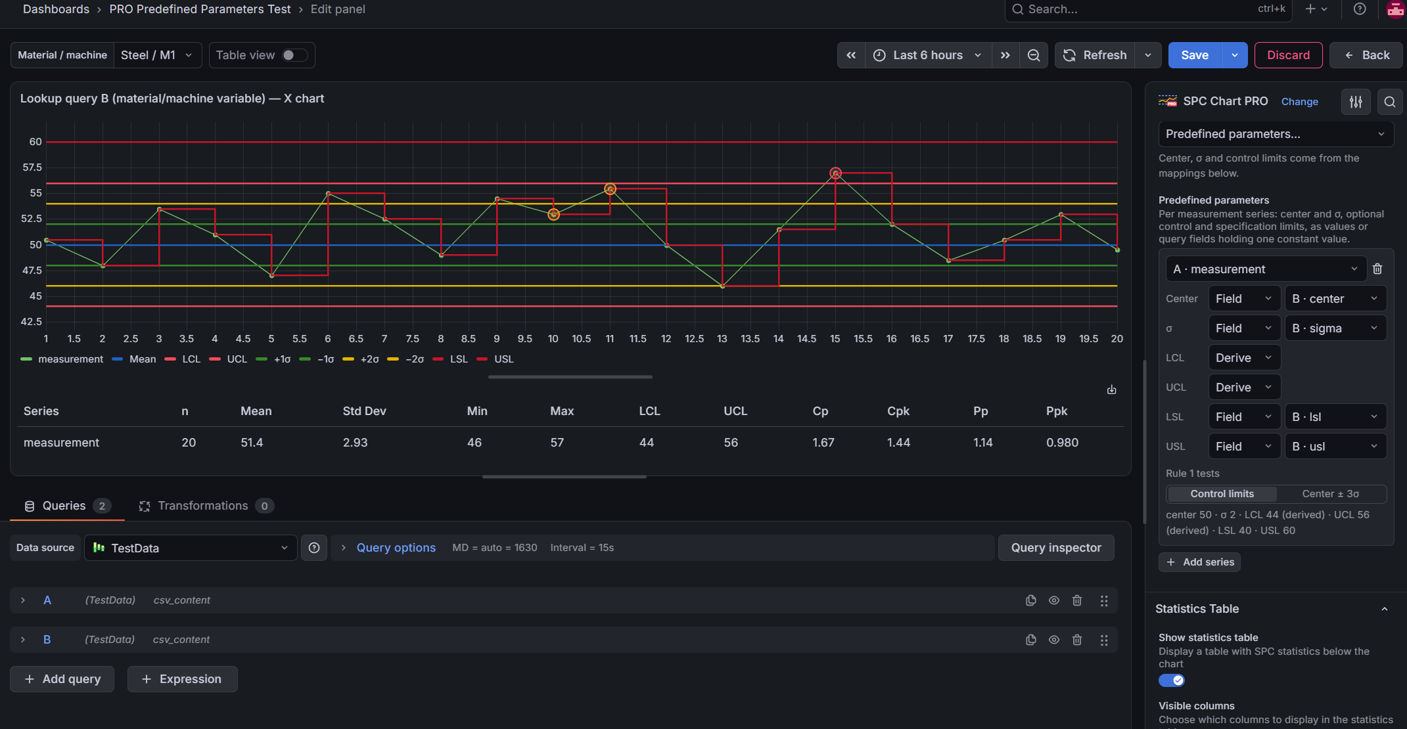Viewport: 1407px width, 729px height.
Task: Download the statistics table via the export icon
Action: [1111, 390]
